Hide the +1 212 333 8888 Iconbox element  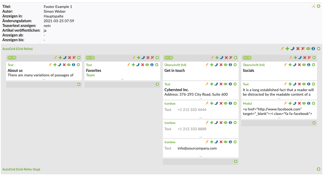coord(226,123)
